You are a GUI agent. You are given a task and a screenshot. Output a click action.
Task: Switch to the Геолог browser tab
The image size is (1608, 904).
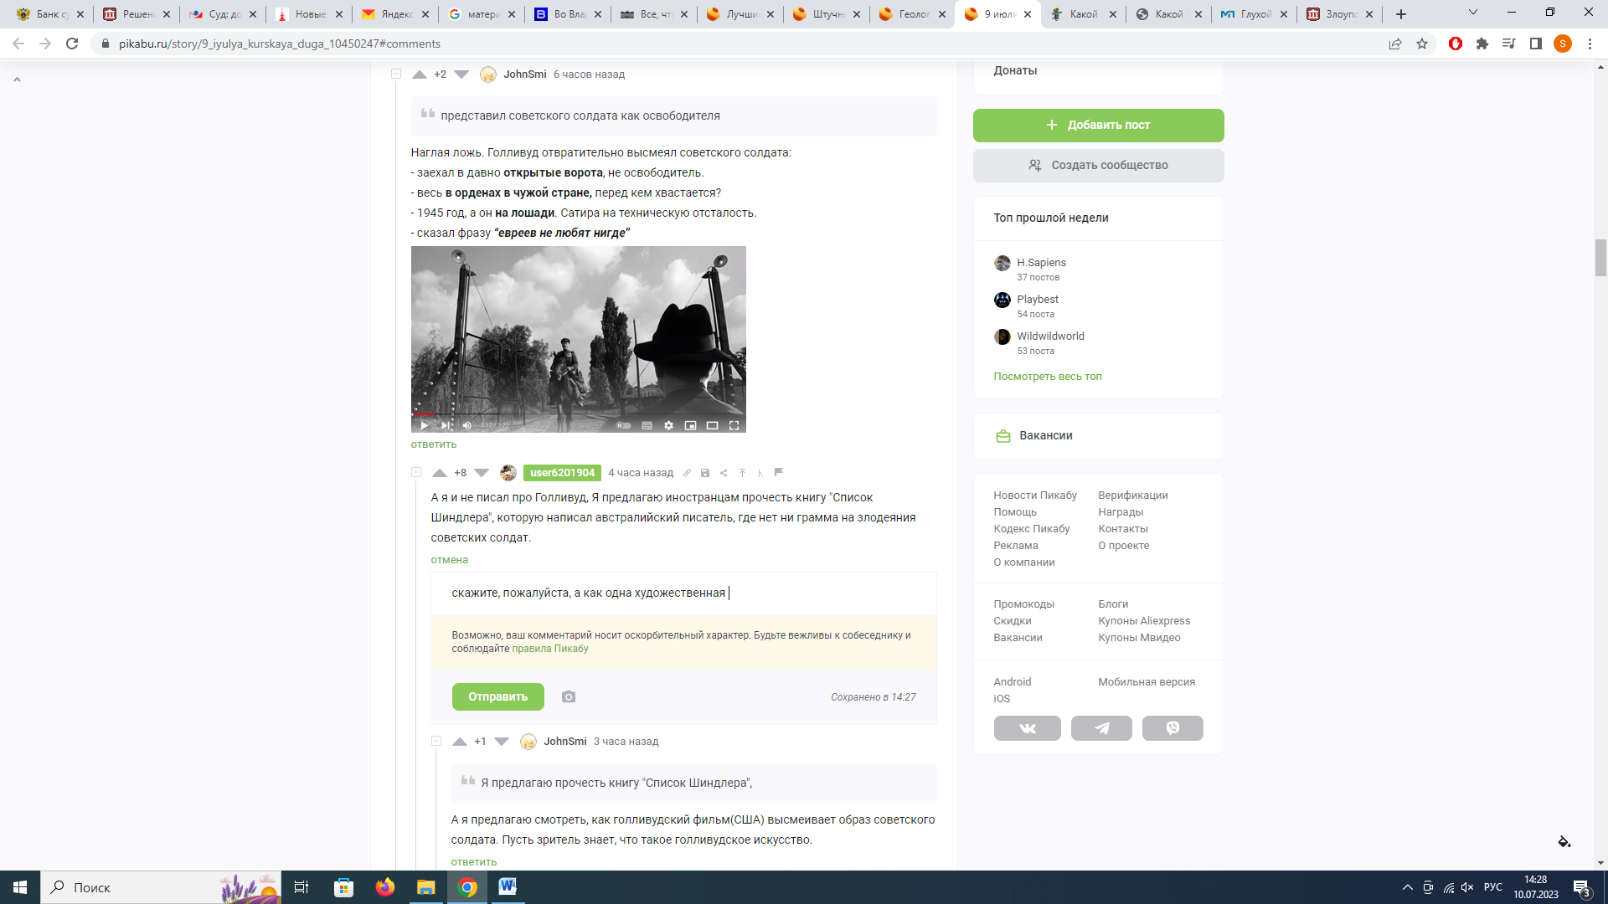click(x=913, y=14)
